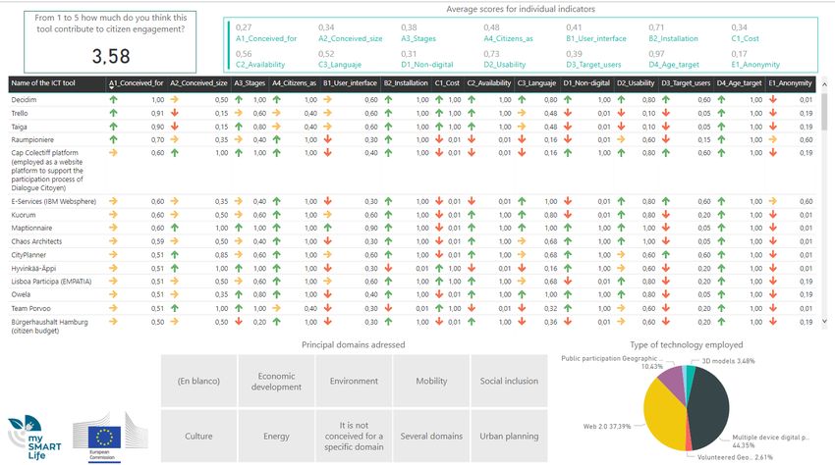Click the table scrollbar down arrow
The width and height of the screenshot is (835, 465).
(824, 321)
